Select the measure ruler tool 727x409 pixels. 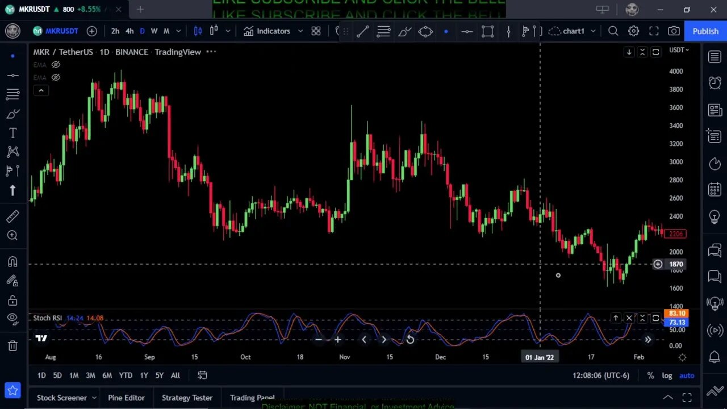tap(12, 216)
